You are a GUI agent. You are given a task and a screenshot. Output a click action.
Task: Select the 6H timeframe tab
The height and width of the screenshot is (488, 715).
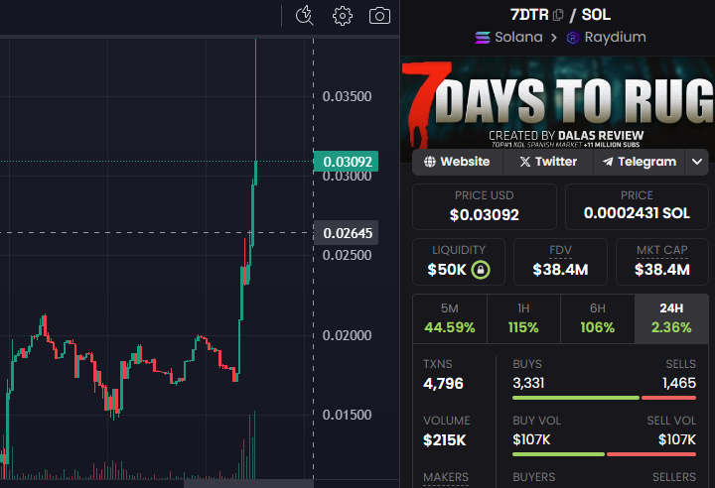pyautogui.click(x=598, y=318)
